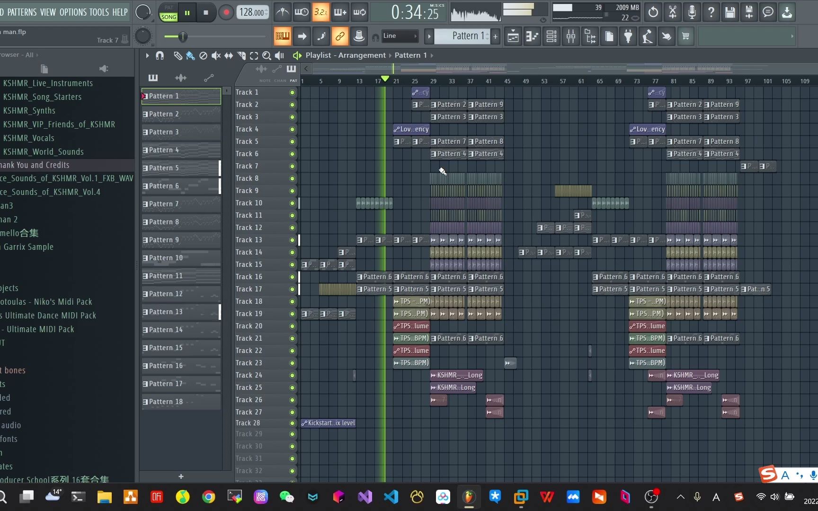Screen dimensions: 818x511
Task: Toggle the metronome
Action: coord(283,12)
